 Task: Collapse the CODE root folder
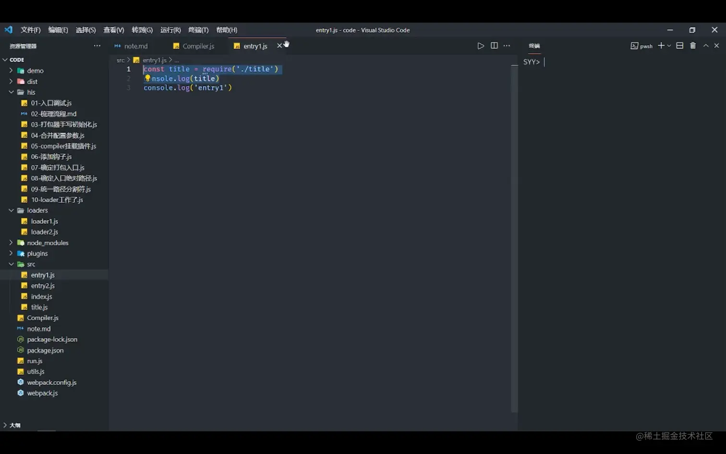(x=5, y=60)
